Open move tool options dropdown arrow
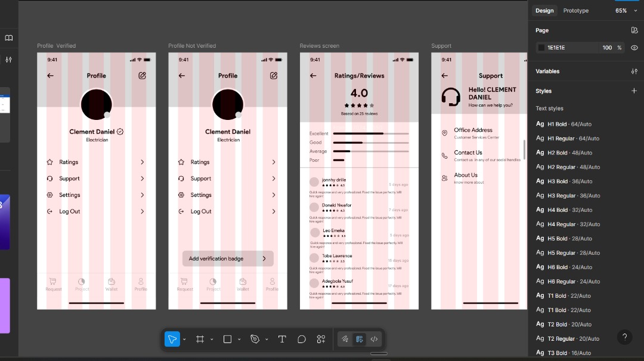The width and height of the screenshot is (644, 361). tap(184, 339)
